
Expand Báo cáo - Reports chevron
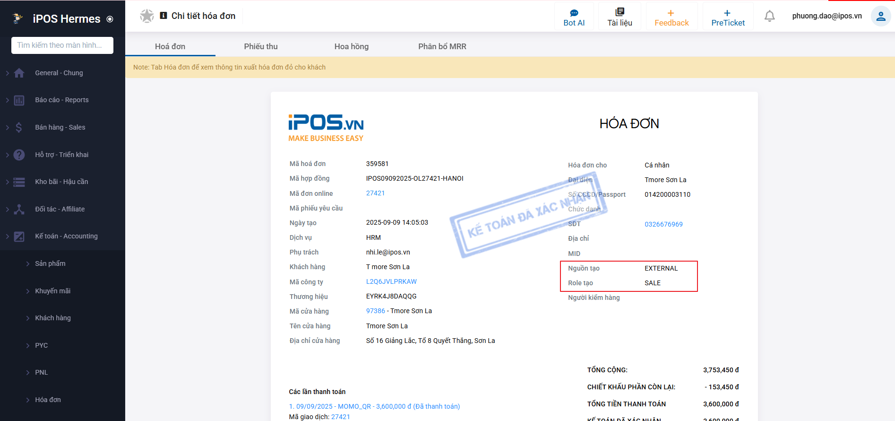8,100
